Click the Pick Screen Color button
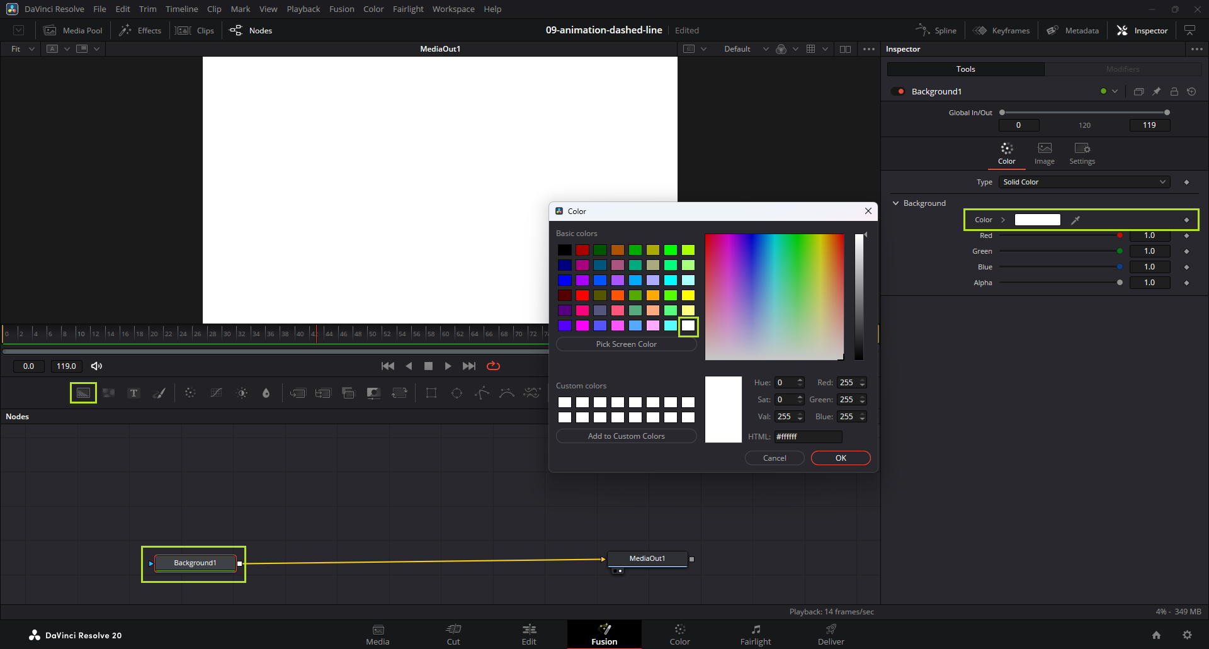The width and height of the screenshot is (1209, 649). [626, 344]
